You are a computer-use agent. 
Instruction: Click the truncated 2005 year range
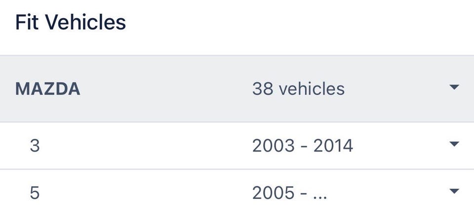point(289,192)
